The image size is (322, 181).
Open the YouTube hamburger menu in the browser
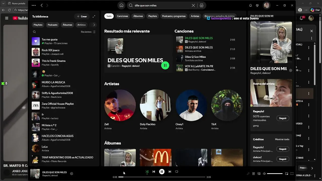click(7, 18)
